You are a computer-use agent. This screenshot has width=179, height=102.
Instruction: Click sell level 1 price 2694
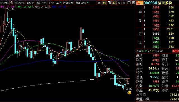(156, 25)
